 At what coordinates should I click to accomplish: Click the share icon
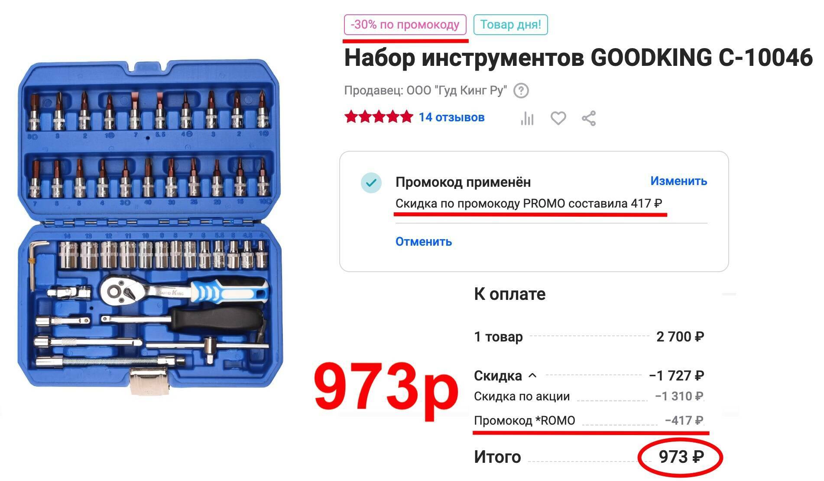(588, 118)
